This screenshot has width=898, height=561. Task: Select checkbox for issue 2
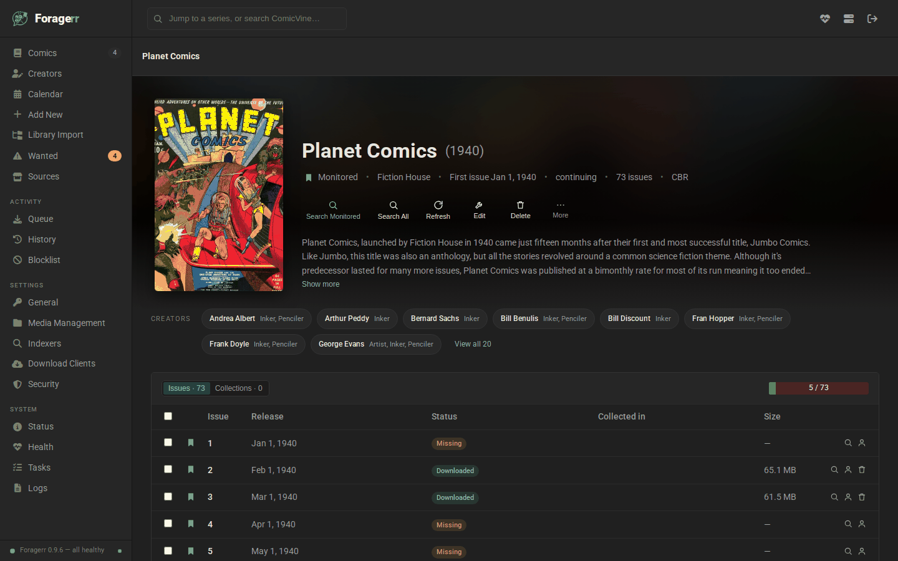pyautogui.click(x=168, y=469)
